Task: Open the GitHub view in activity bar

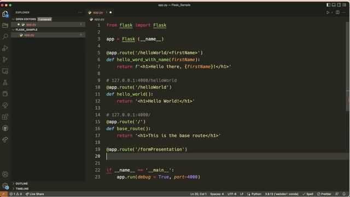Action: [5, 128]
